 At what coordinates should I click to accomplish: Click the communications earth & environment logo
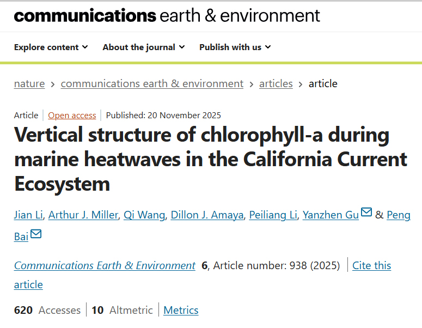[x=167, y=15]
